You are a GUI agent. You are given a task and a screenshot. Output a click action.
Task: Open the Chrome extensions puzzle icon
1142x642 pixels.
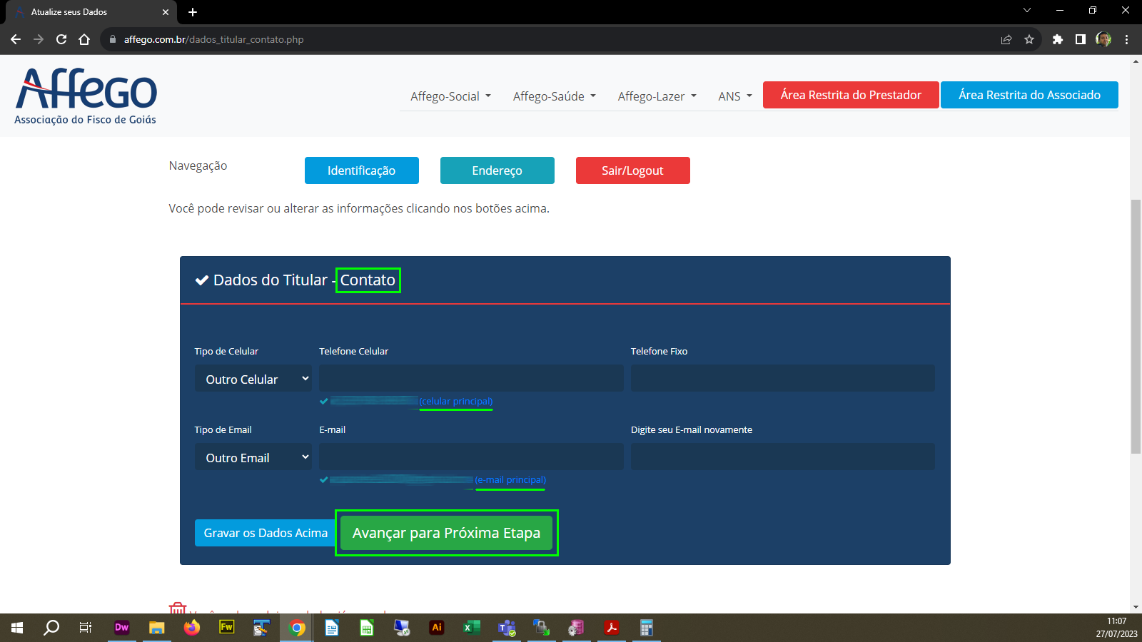click(x=1057, y=39)
